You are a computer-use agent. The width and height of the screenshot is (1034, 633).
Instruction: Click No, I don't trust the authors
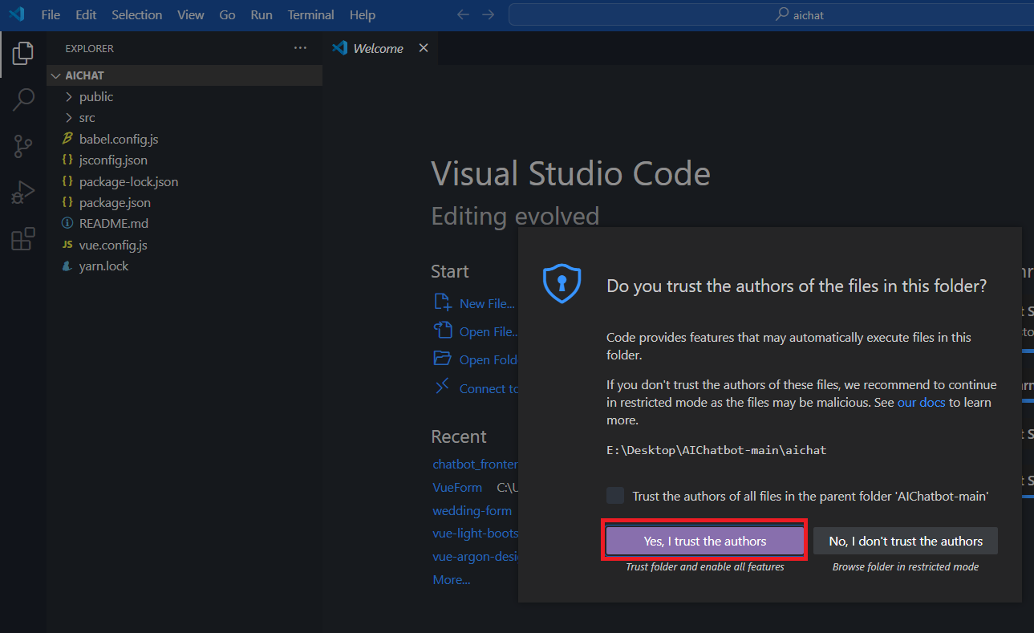point(906,541)
